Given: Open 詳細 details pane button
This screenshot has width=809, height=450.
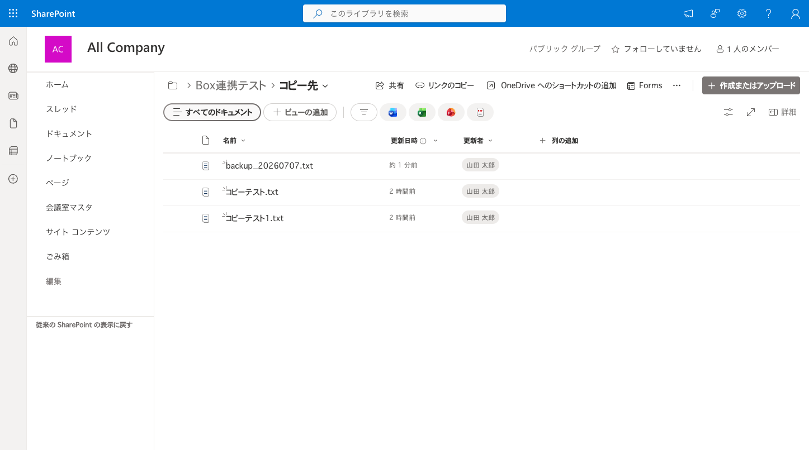Looking at the screenshot, I should tap(783, 112).
